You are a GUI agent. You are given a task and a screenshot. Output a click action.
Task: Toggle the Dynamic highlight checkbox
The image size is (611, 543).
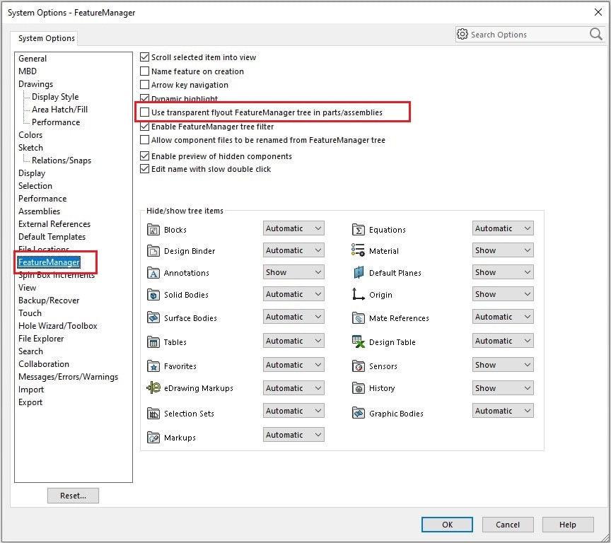(144, 98)
